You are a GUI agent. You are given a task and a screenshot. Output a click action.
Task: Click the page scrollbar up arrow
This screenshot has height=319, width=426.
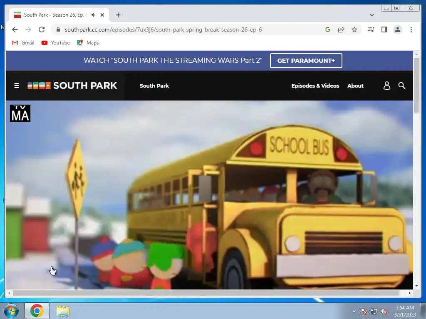[x=417, y=54]
